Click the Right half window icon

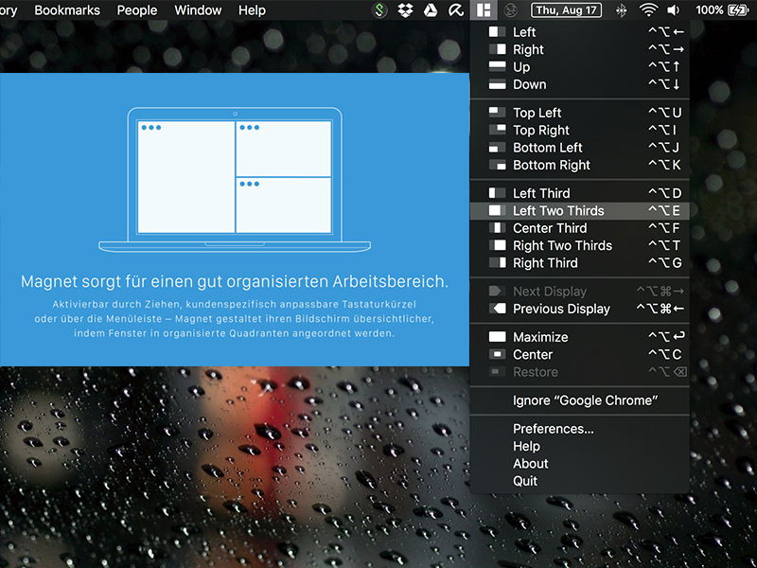point(497,49)
